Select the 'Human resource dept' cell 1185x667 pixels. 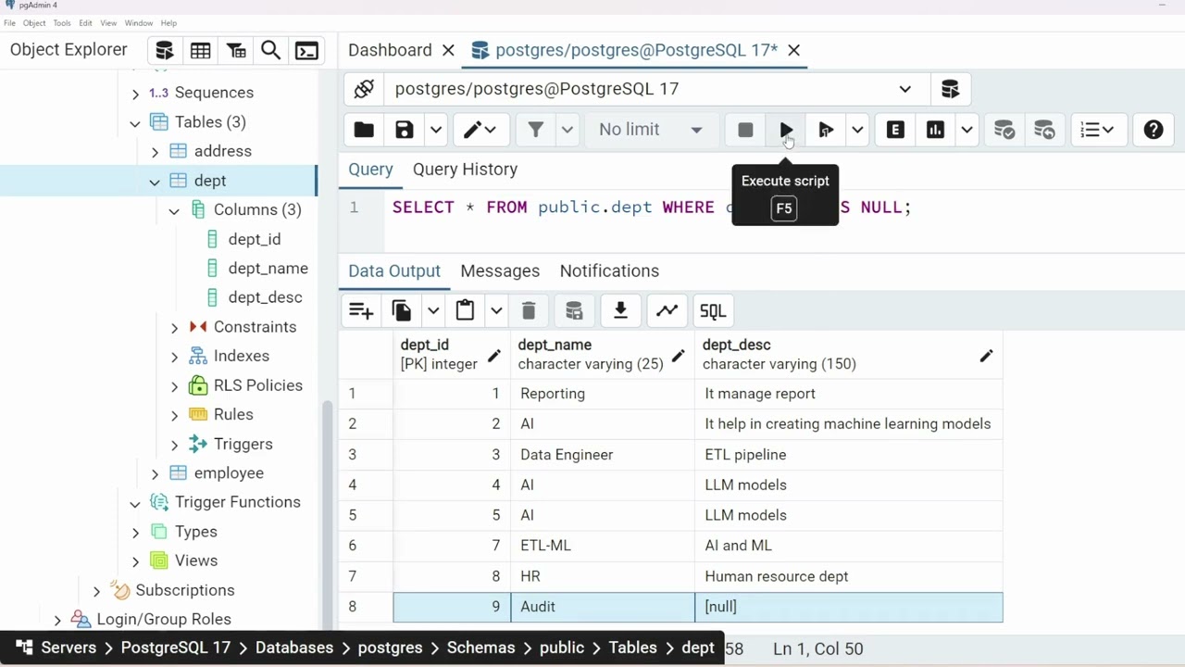point(849,576)
